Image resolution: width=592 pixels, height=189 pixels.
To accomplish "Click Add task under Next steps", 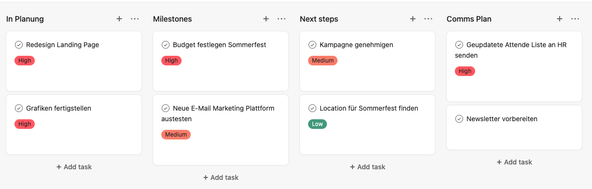I will pyautogui.click(x=367, y=167).
